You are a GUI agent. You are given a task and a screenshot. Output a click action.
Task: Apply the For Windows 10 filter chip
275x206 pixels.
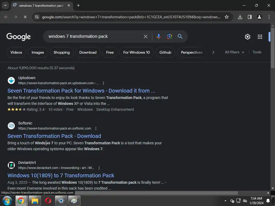pos(136,52)
